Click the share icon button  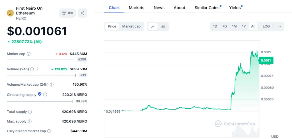[x=82, y=13]
